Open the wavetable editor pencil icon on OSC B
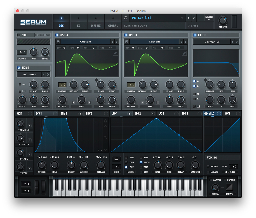 (184, 53)
